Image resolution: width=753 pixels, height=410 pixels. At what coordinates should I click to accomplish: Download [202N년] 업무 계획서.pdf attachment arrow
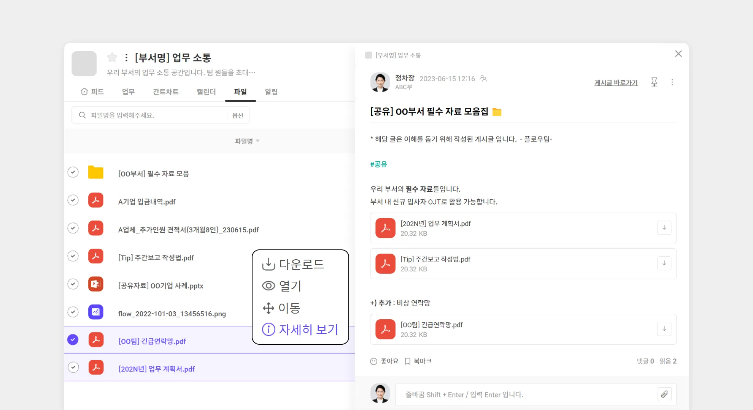point(664,227)
